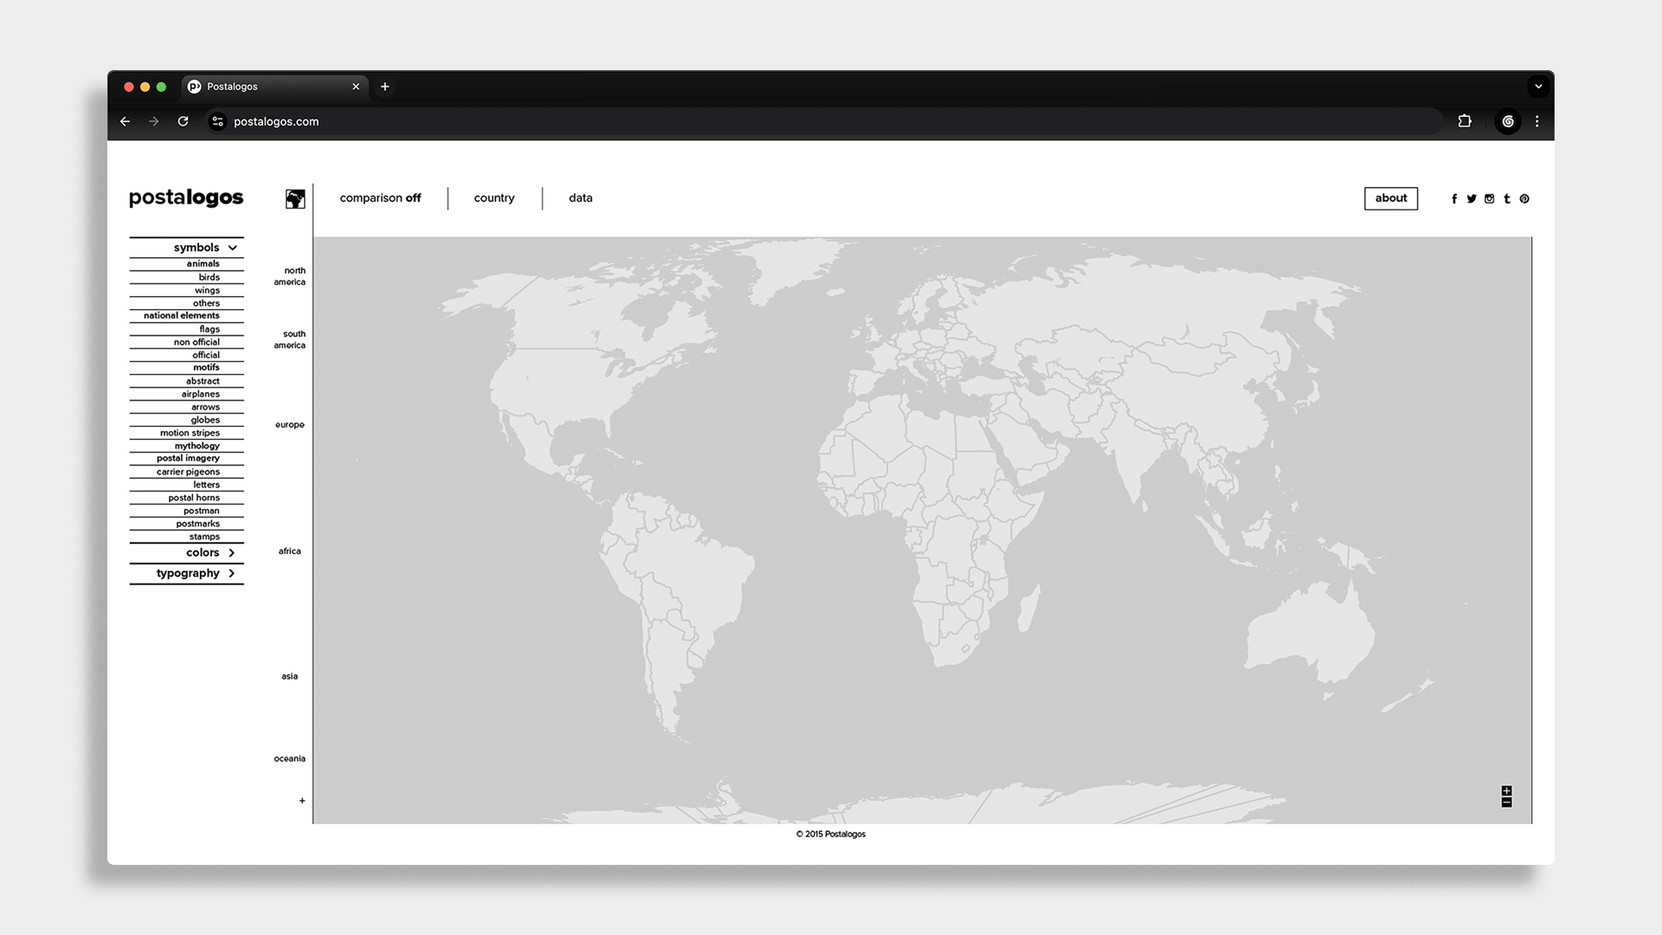Select the postal horns filter

point(194,498)
